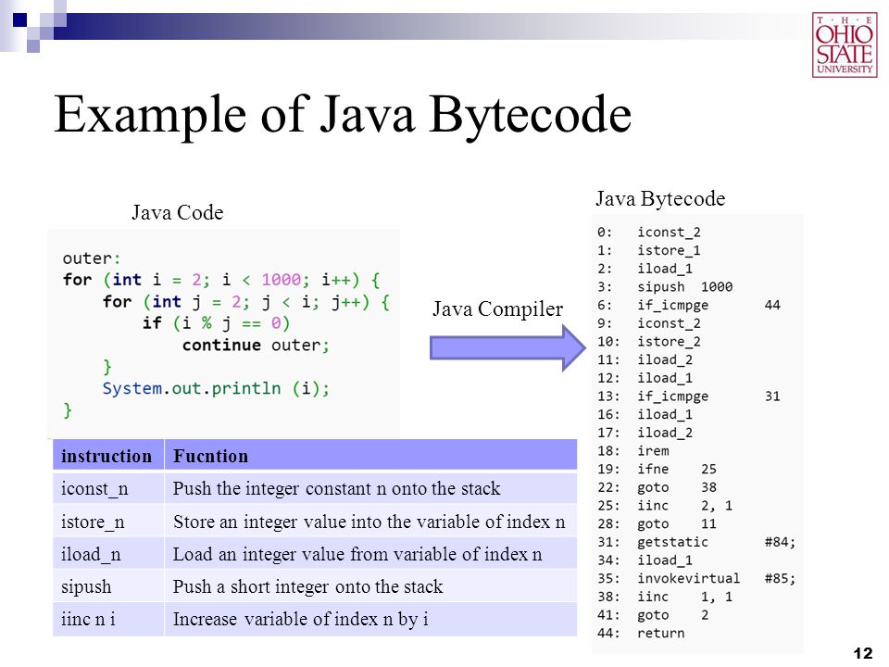The image size is (889, 667).
Task: Click the Ohio State University logo
Action: click(845, 44)
